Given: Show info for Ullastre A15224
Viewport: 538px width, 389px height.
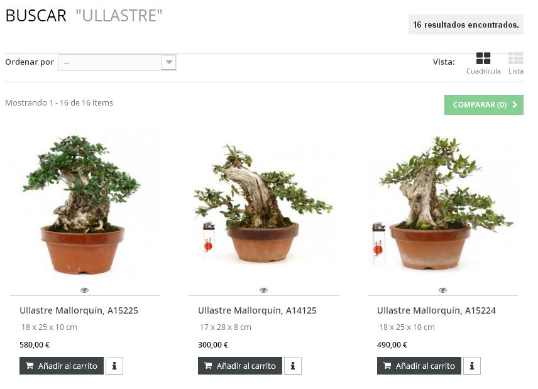Looking at the screenshot, I should (x=472, y=366).
